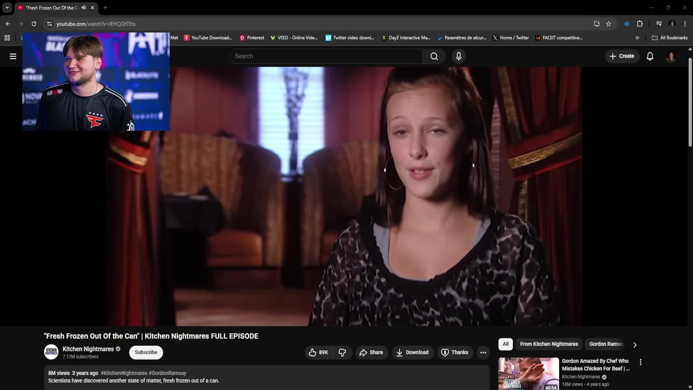Click the Kitchen Nightmares channel avatar
693x390 pixels.
point(51,352)
